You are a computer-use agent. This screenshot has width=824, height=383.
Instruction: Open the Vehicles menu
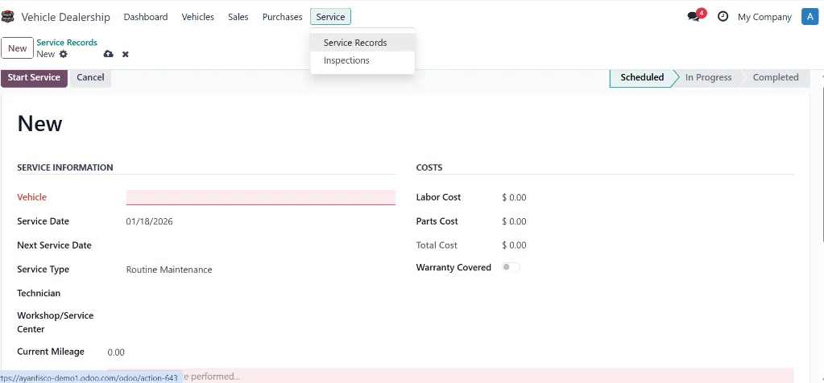coord(197,17)
